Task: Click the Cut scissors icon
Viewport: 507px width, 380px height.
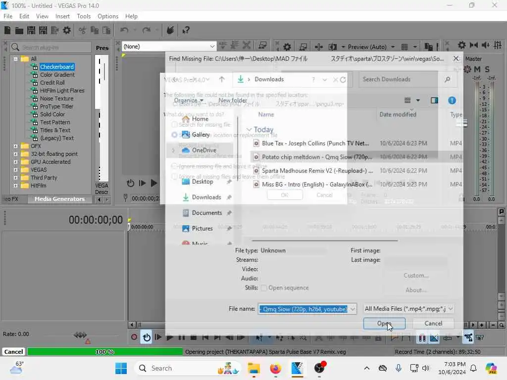Action: [83, 30]
